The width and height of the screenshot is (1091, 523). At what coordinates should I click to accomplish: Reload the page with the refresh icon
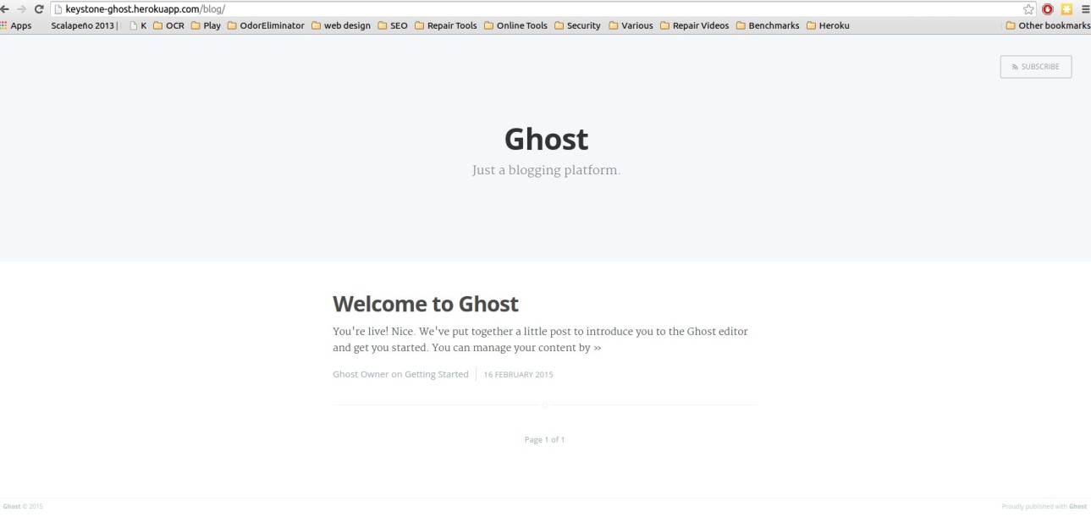point(39,8)
